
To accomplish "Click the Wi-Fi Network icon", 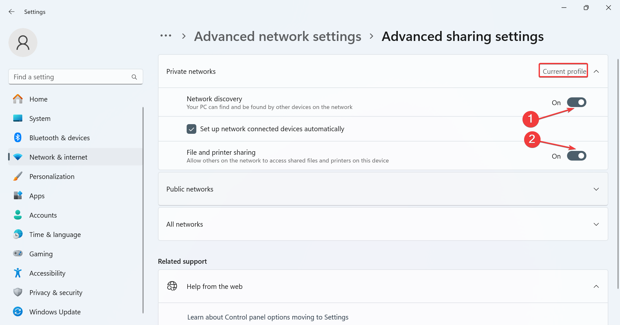I will pos(18,157).
